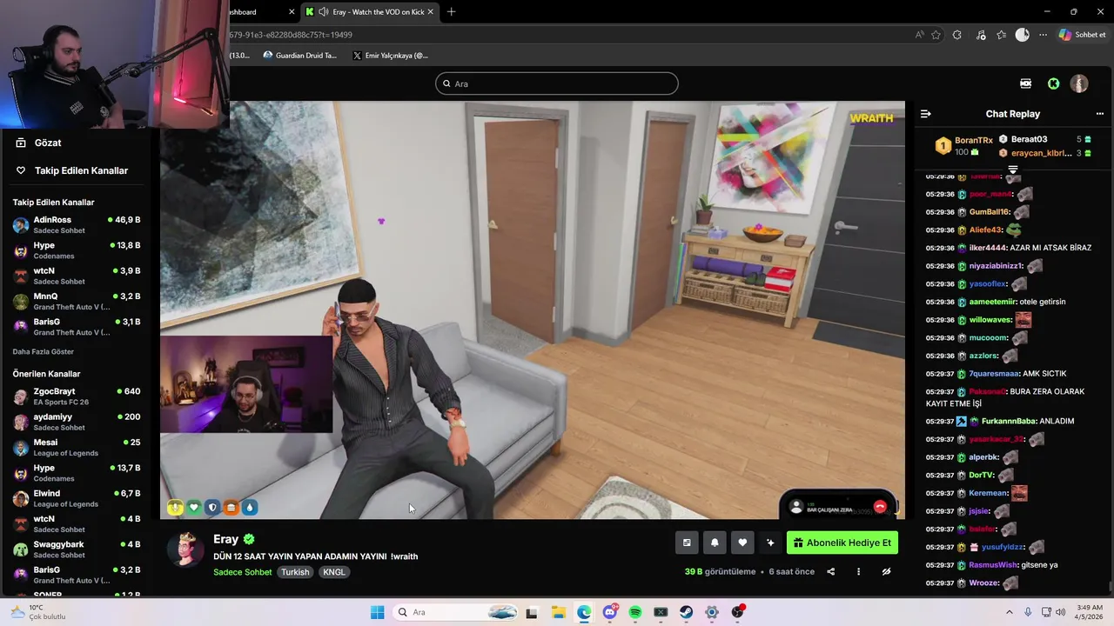Open Edge profile avatar in toolbar
The width and height of the screenshot is (1114, 626).
click(x=1023, y=35)
